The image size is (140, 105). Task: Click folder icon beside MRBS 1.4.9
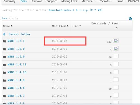click(4, 80)
